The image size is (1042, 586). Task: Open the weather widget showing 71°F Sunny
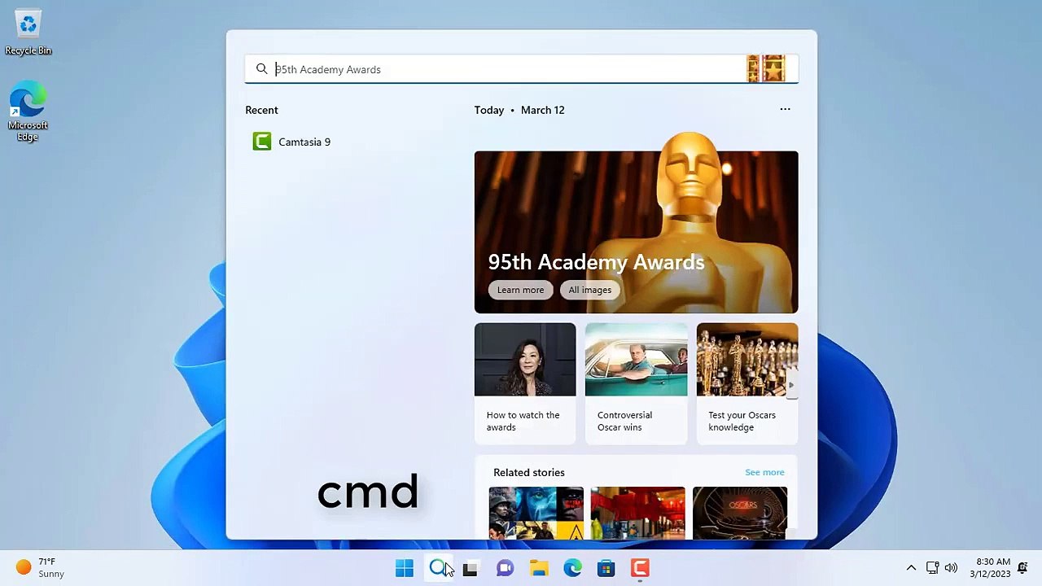tap(41, 567)
